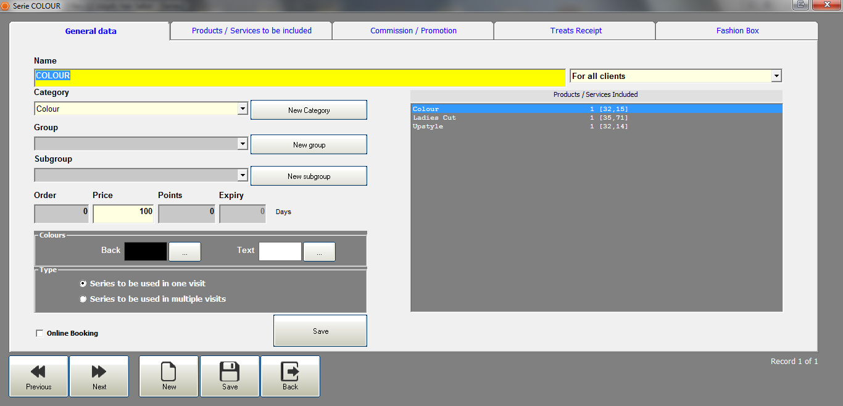Create a New record with page icon
The width and height of the screenshot is (843, 406).
168,371
